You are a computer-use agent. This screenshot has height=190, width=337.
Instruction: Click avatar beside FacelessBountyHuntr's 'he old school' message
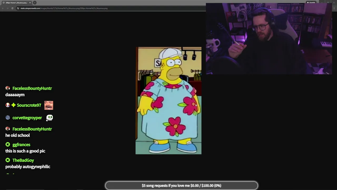pos(8,129)
